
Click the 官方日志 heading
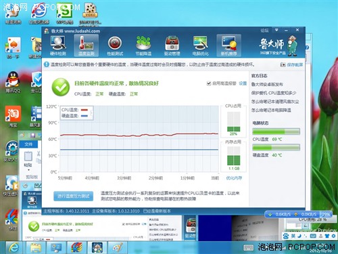pos(260,76)
